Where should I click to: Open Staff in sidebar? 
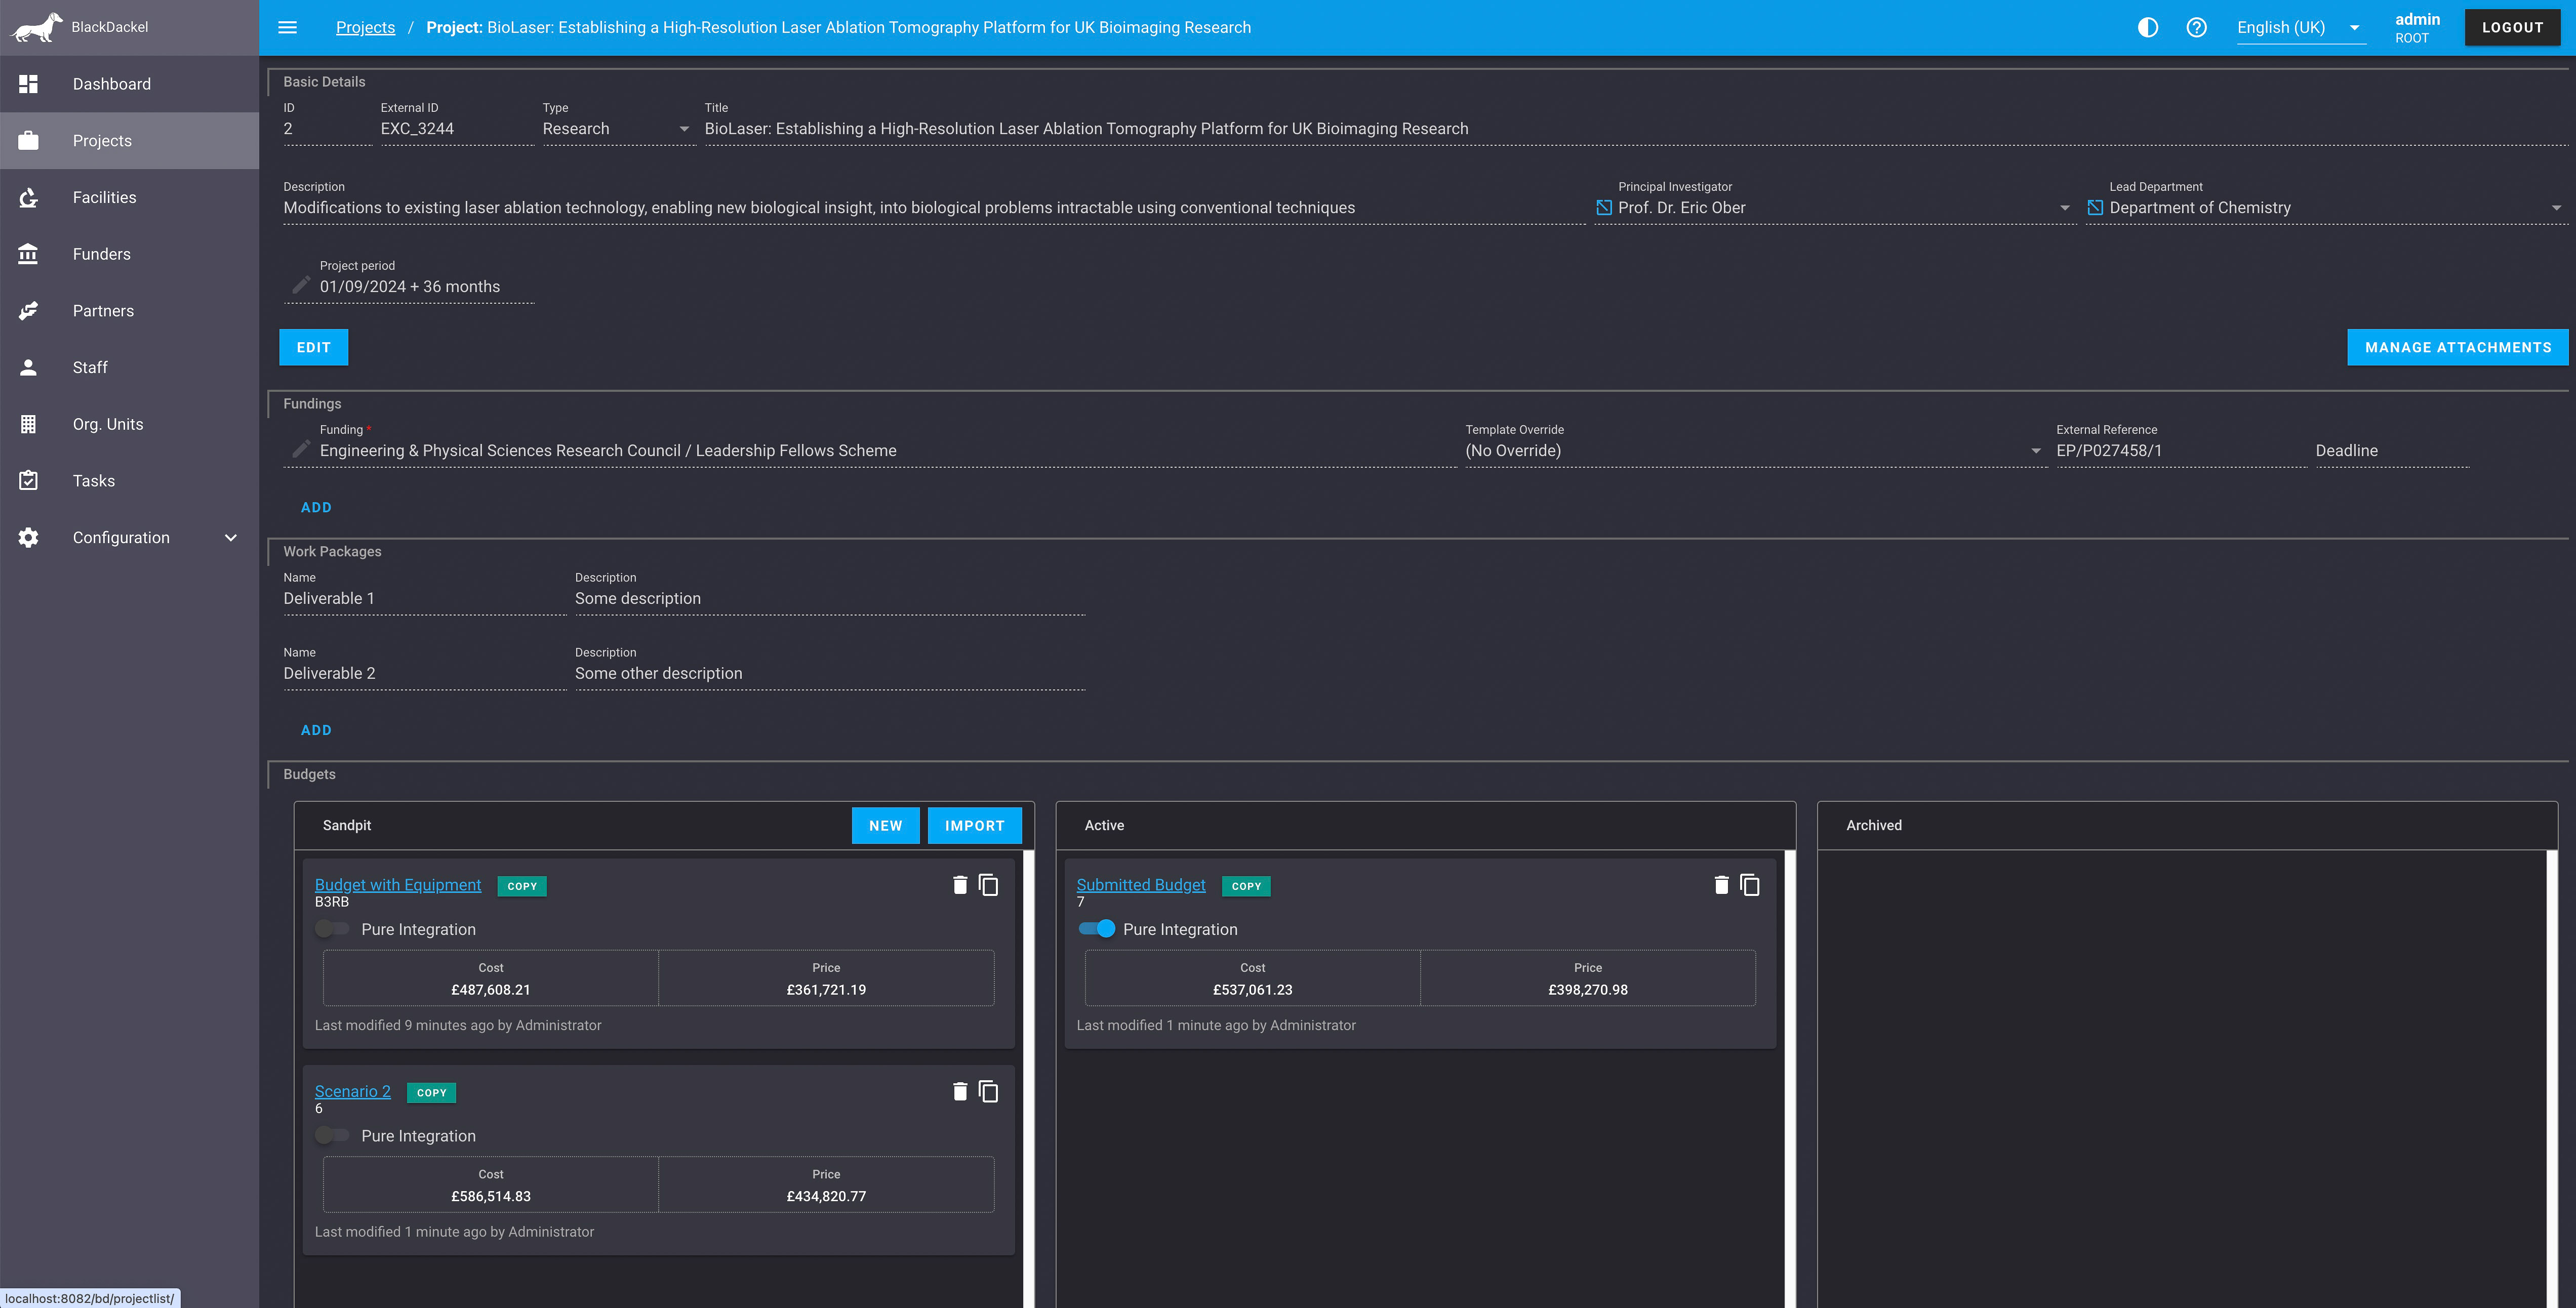(x=129, y=367)
